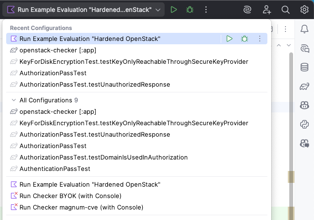Image resolution: width=314 pixels, height=220 pixels.
Task: Run the current configuration from top toolbar
Action: click(174, 10)
